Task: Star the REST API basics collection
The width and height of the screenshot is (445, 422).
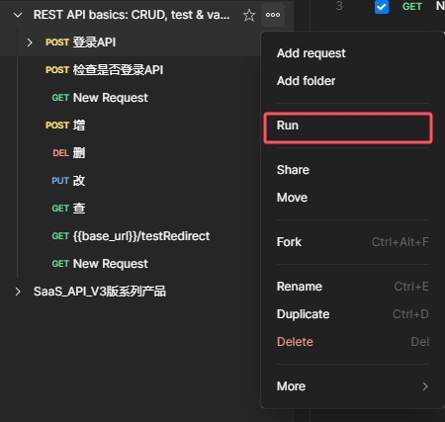Action: click(249, 15)
